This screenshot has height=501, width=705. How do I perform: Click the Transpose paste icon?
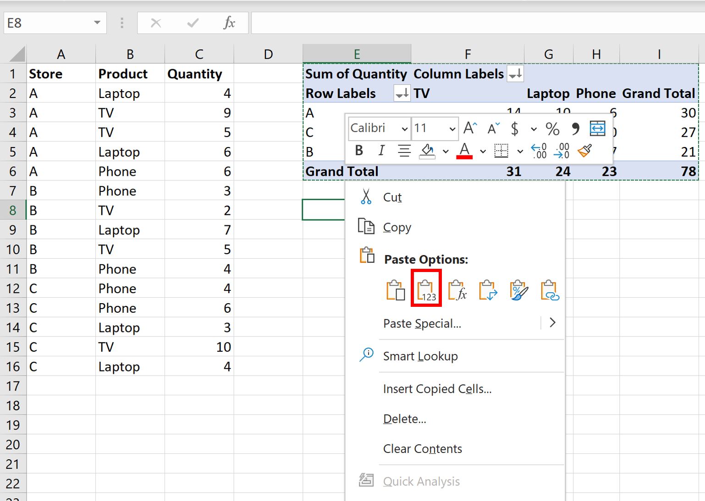coord(487,289)
